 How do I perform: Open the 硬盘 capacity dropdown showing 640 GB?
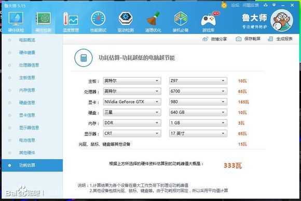click(x=198, y=112)
